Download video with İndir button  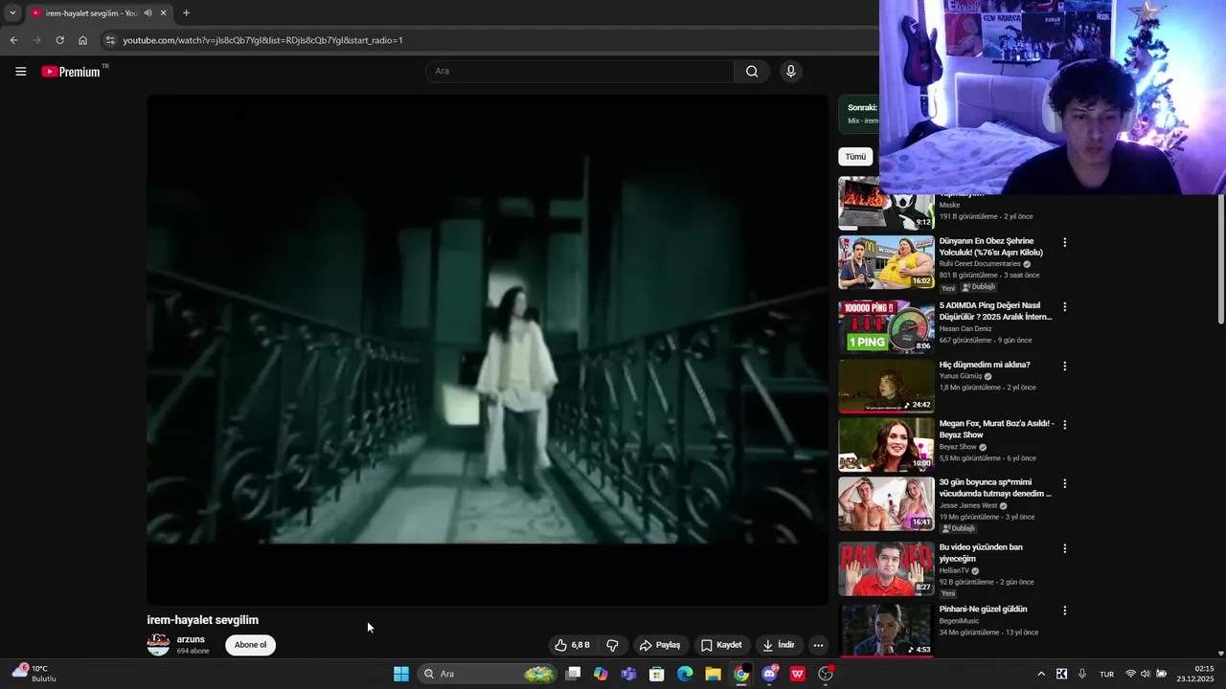779,645
